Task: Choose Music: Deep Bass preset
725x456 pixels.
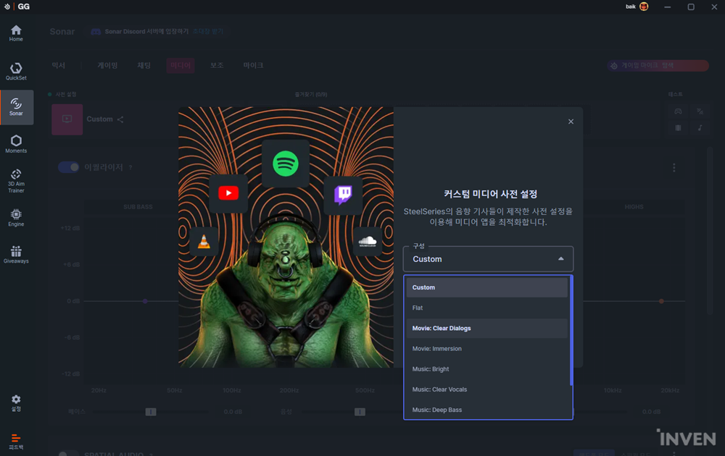Action: (x=487, y=410)
